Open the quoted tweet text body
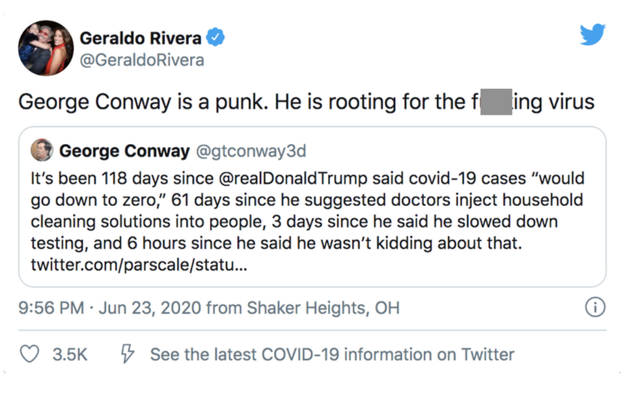Screen dimensions: 638x393 point(306,211)
